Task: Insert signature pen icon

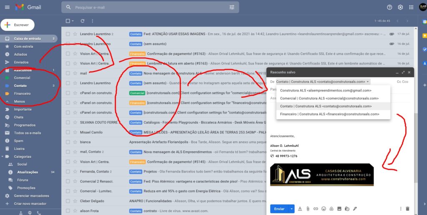Action: click(355, 209)
